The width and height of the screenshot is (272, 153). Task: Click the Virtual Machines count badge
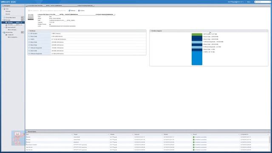click(x=23, y=17)
